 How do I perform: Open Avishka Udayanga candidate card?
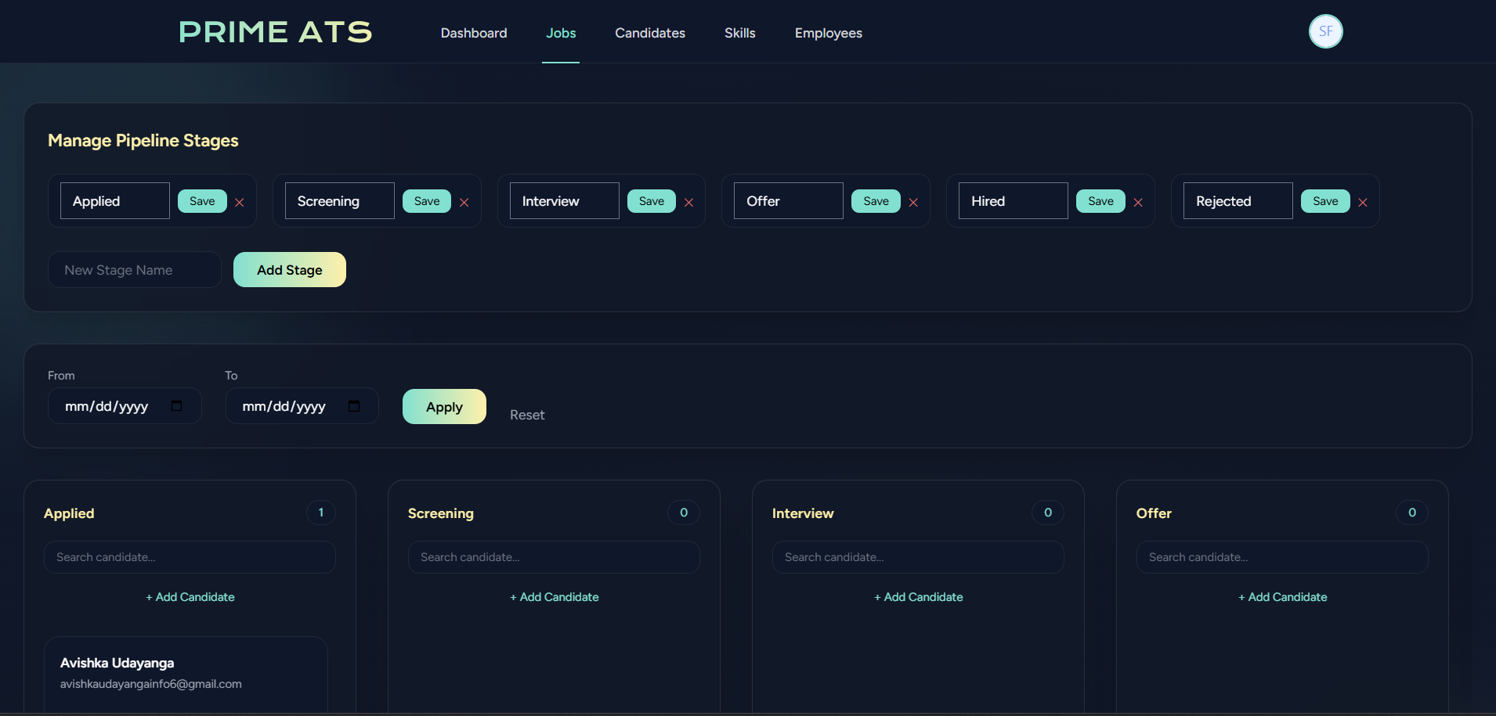click(186, 673)
